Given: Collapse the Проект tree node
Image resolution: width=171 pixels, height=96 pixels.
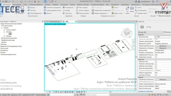Looking at the screenshot, I should coord(2,28).
